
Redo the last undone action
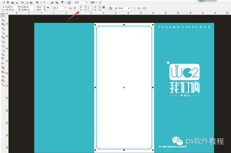coord(44,2)
